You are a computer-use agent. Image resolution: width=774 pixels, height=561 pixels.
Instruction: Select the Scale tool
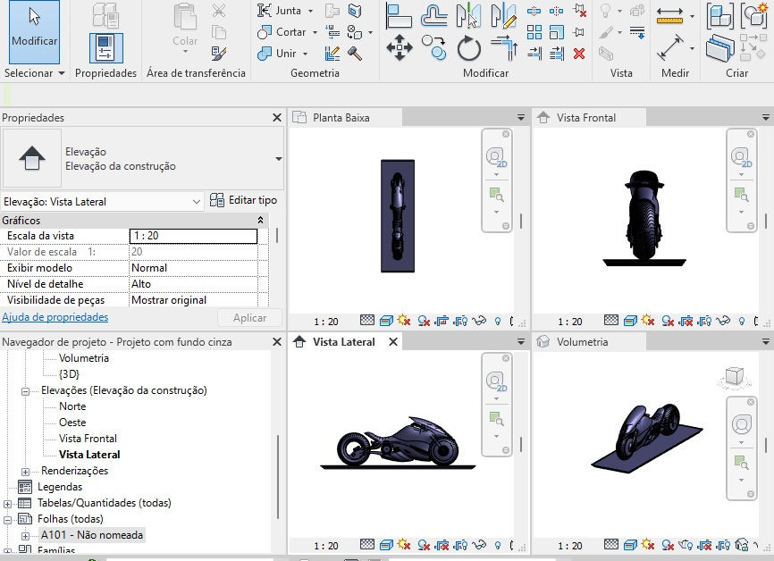tap(556, 32)
